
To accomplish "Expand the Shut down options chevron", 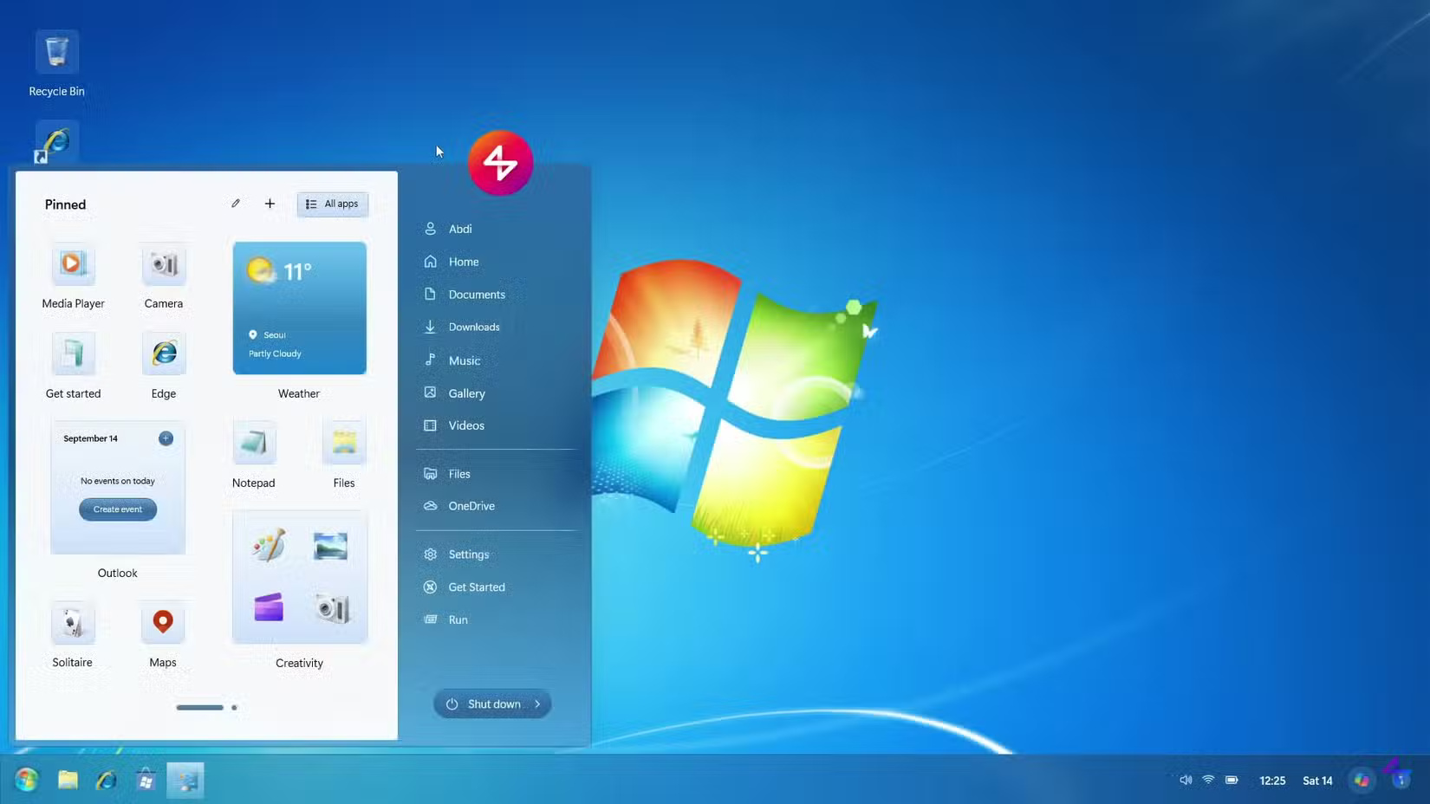I will 538,703.
